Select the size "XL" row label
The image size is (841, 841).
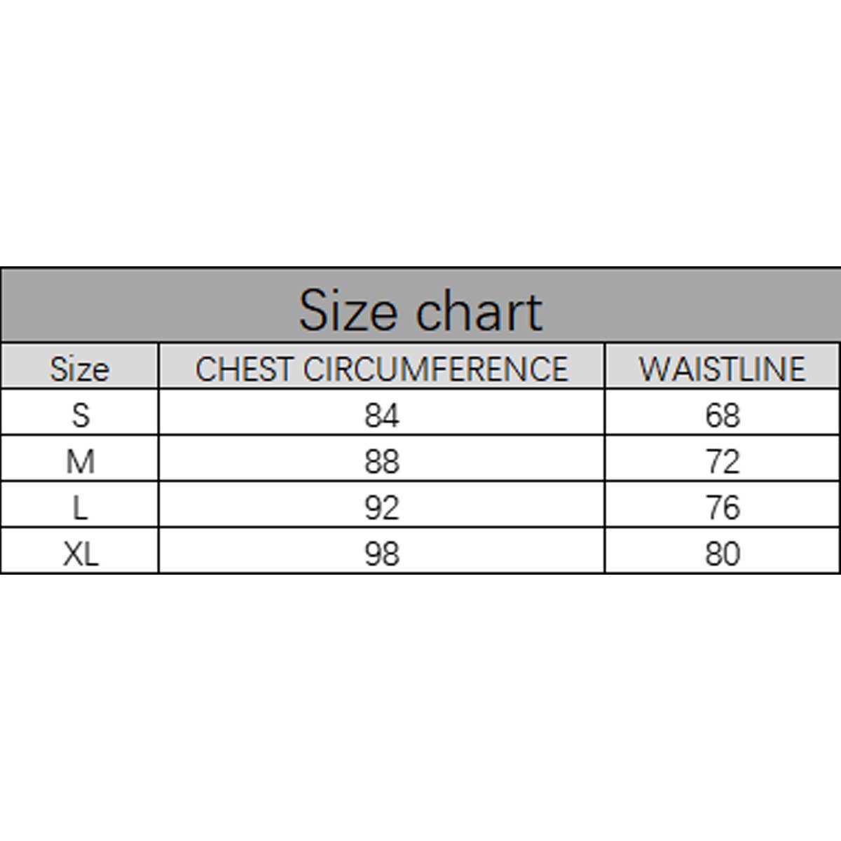click(x=81, y=554)
